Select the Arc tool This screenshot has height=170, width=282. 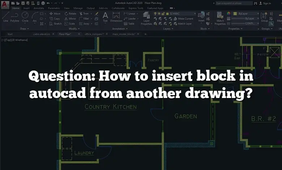click(35, 17)
